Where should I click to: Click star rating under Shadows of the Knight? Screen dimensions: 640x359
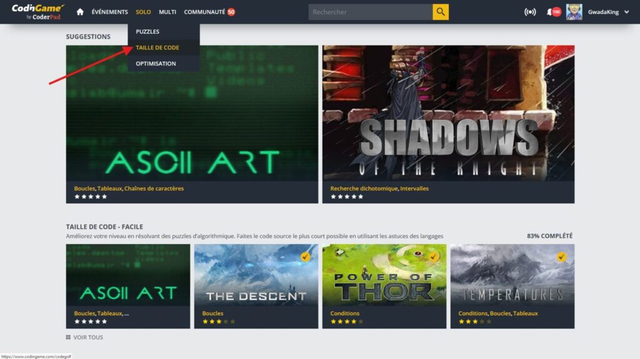[x=346, y=197]
